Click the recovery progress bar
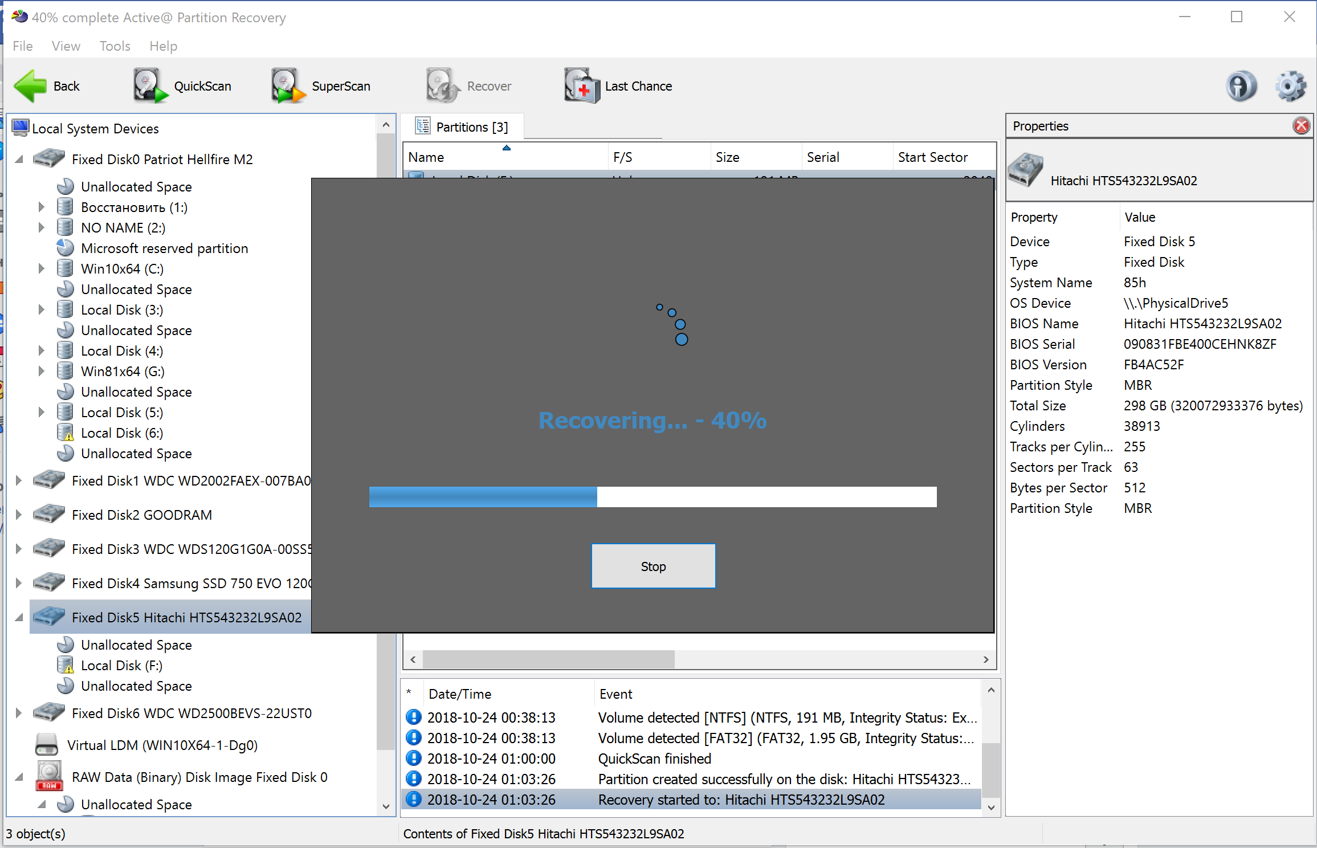1317x848 pixels. tap(652, 497)
